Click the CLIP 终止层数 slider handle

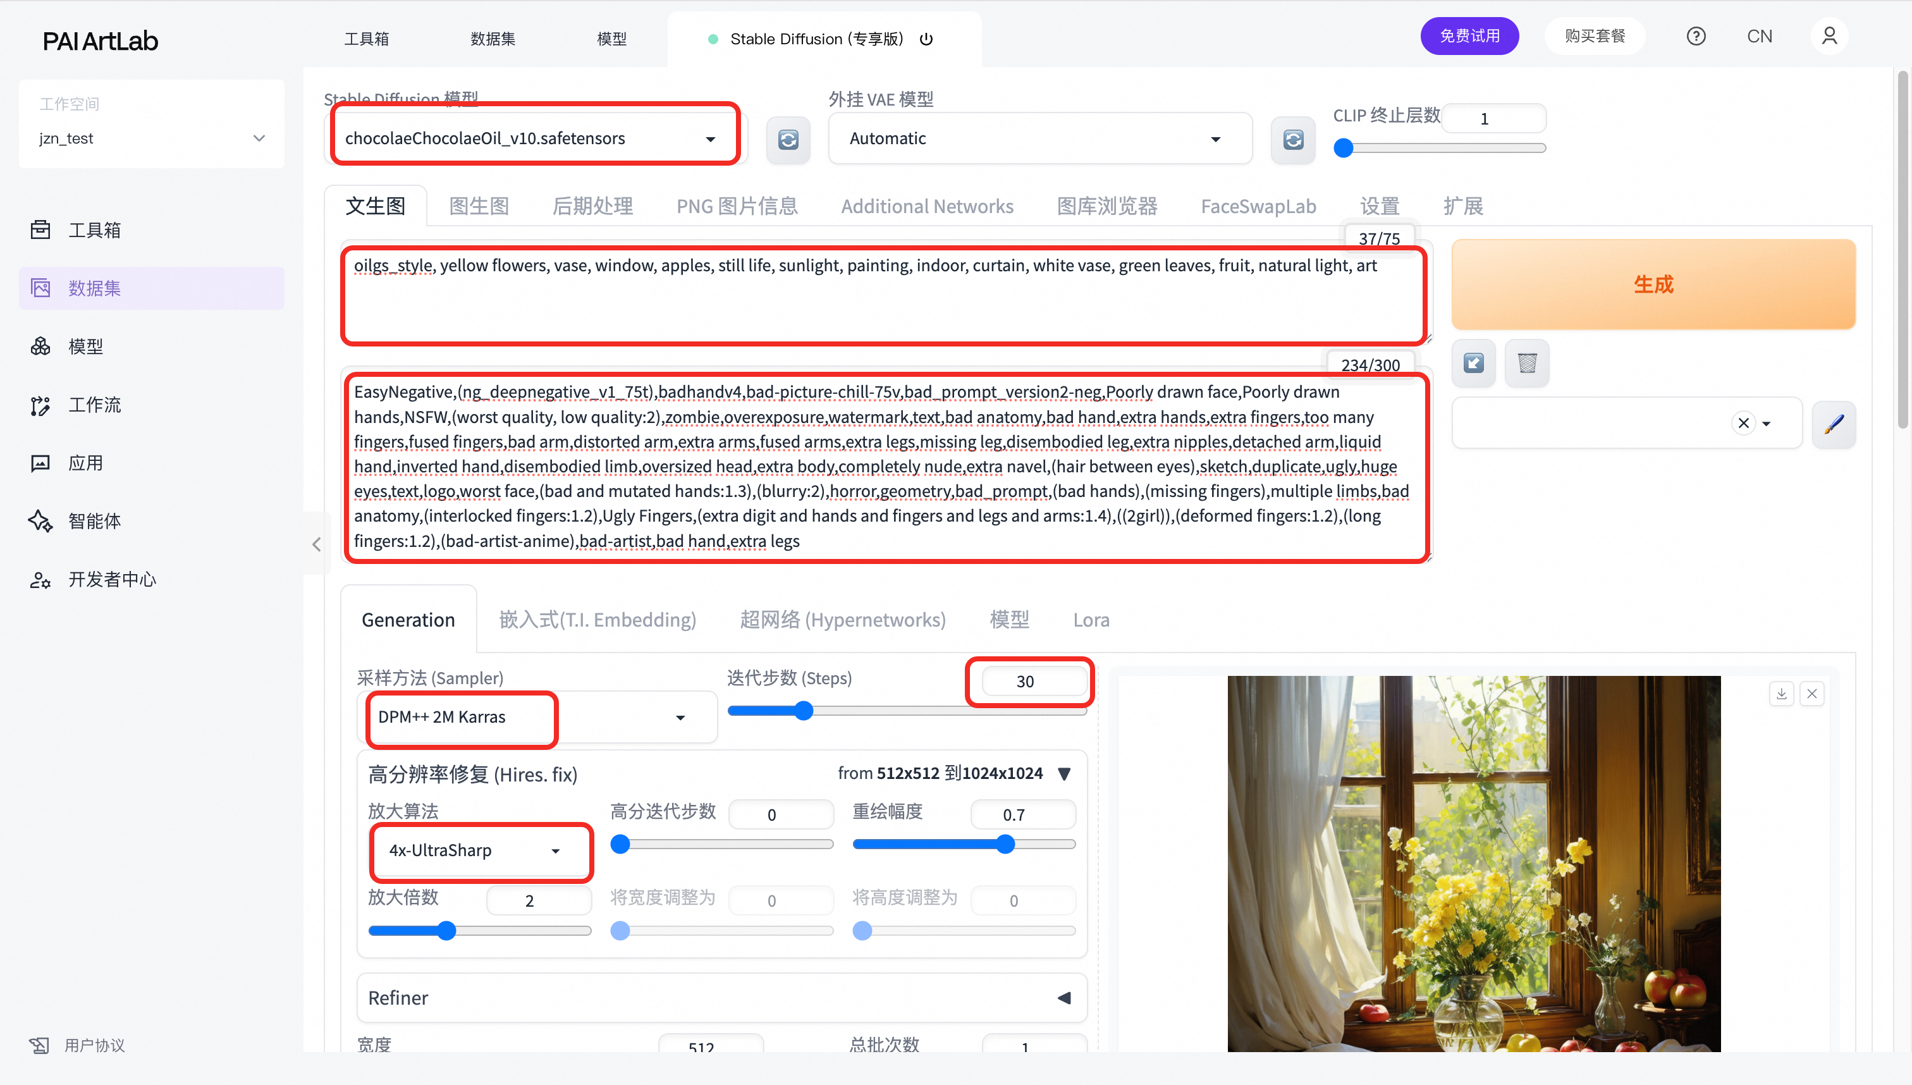click(1343, 149)
